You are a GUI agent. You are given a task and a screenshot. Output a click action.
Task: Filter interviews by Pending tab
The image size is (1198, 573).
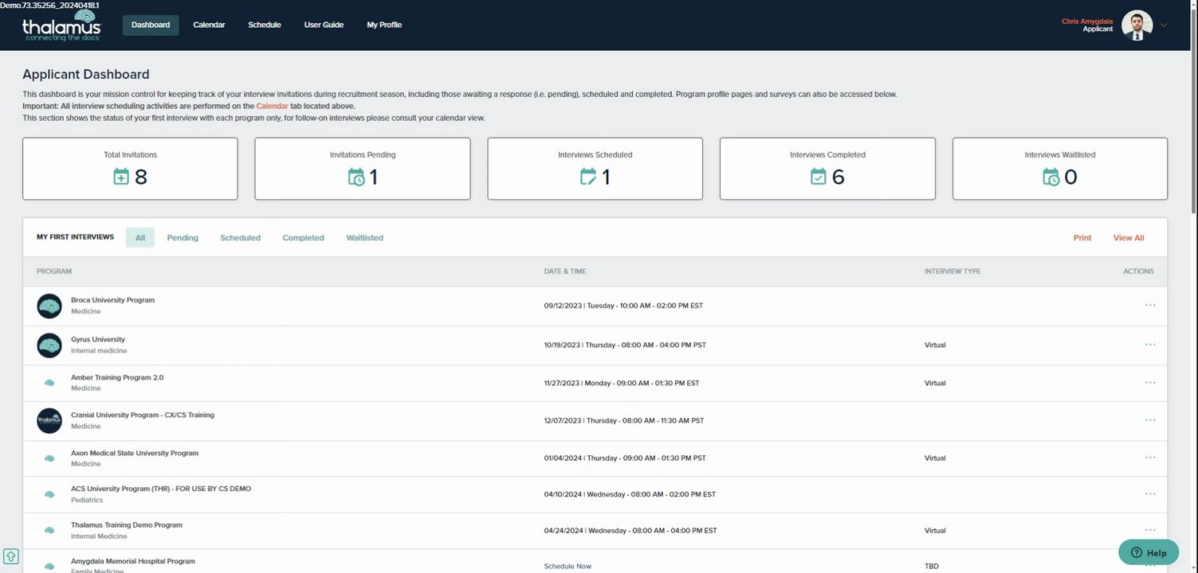183,237
